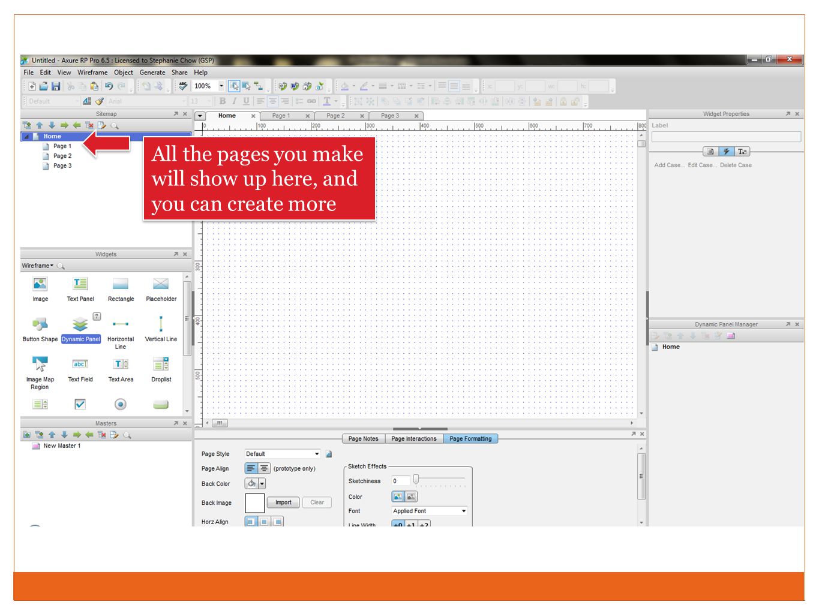Pick the format painter brush icon
This screenshot has height=614, width=819.
(100, 101)
